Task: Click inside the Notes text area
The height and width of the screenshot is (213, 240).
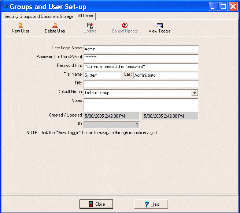Action: [x=141, y=104]
